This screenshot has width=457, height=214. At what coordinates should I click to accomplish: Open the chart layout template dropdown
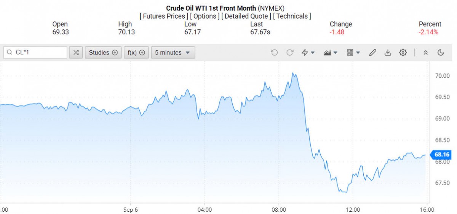353,53
